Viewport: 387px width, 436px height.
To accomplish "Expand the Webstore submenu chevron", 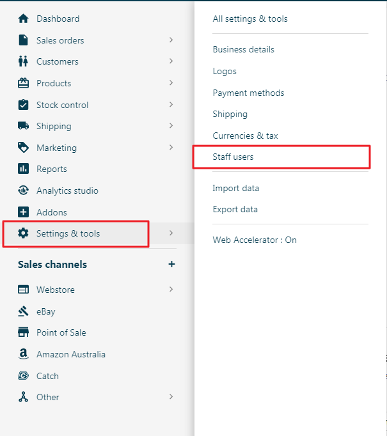I will click(x=171, y=290).
